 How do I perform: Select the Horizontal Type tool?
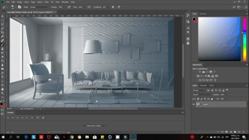click(x=2, y=77)
